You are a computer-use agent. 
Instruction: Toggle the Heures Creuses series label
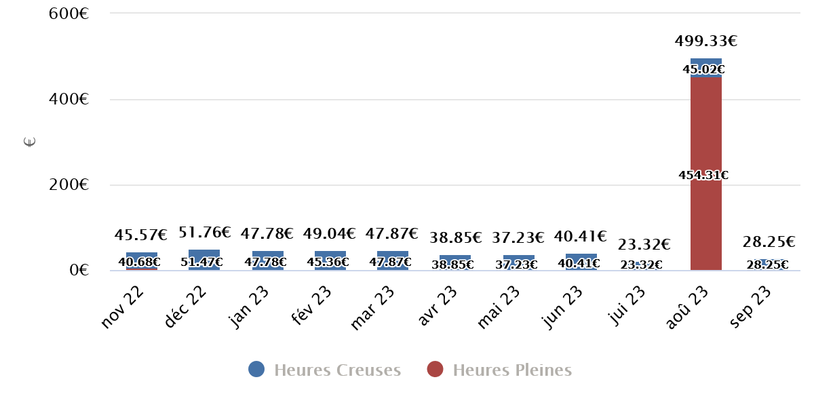337,370
